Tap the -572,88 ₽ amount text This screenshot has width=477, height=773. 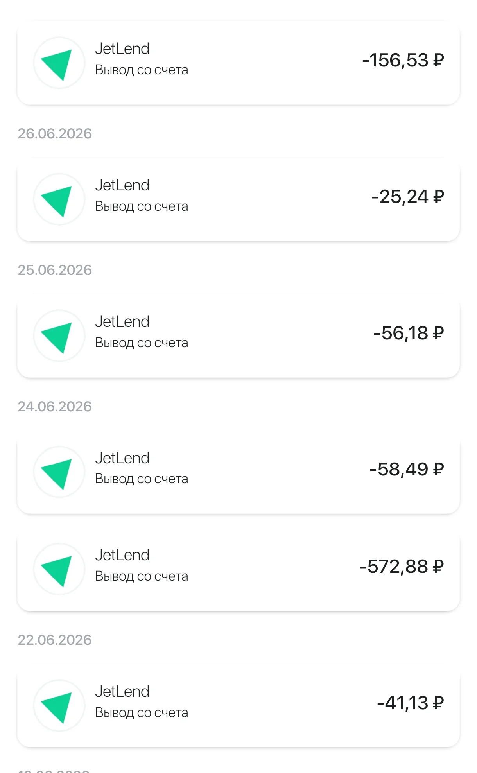(402, 567)
